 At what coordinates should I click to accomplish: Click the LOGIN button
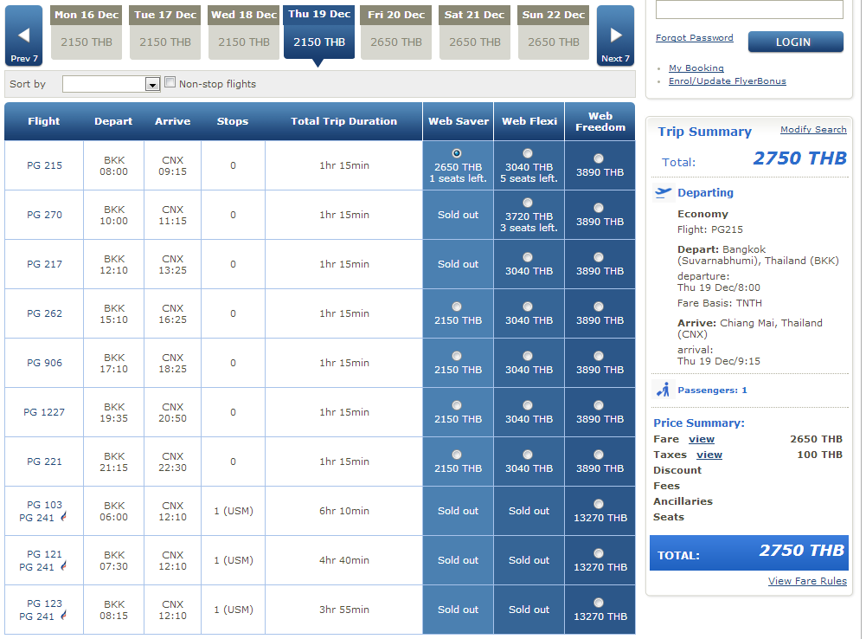point(795,42)
